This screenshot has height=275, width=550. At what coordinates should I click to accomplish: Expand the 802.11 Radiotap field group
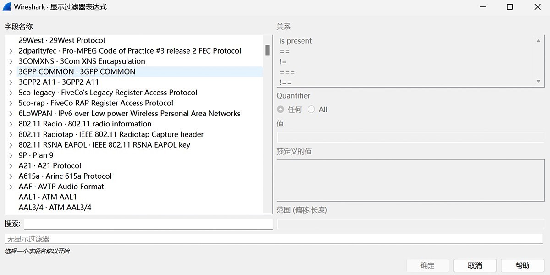coord(11,134)
